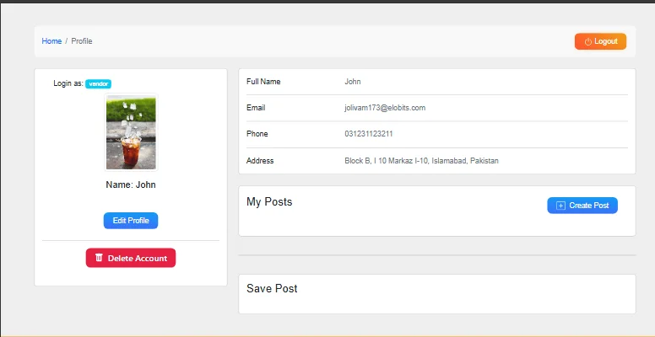The height and width of the screenshot is (337, 655).
Task: Click the plus icon in Create Post
Action: [560, 206]
